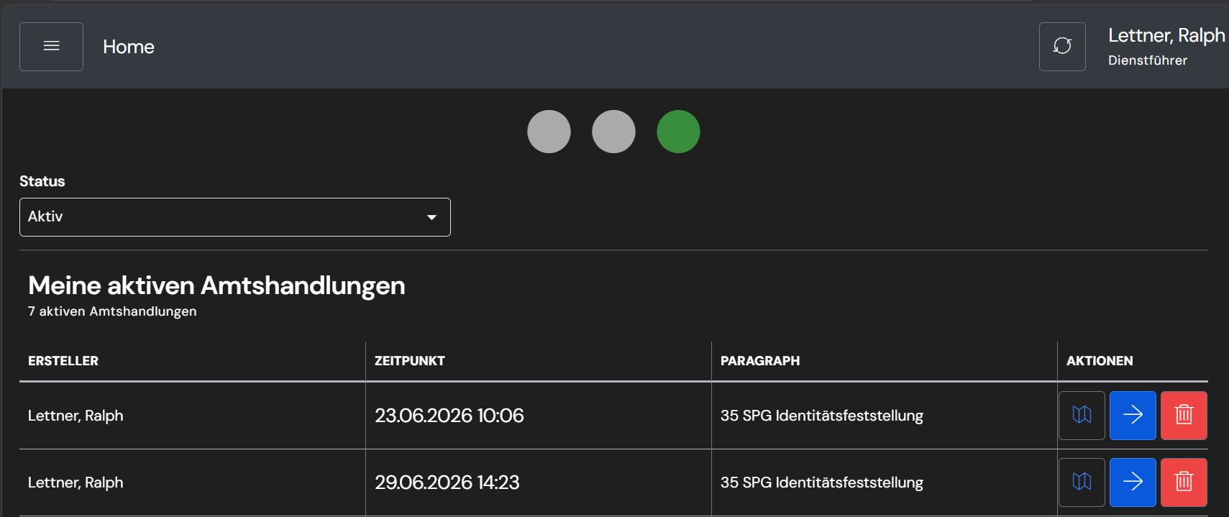Click the user name Lettner, Ralph in header
1229x517 pixels.
click(1166, 35)
